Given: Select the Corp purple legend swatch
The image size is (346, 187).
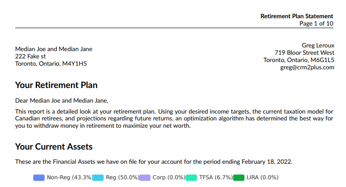Looking at the screenshot, I should tap(144, 177).
